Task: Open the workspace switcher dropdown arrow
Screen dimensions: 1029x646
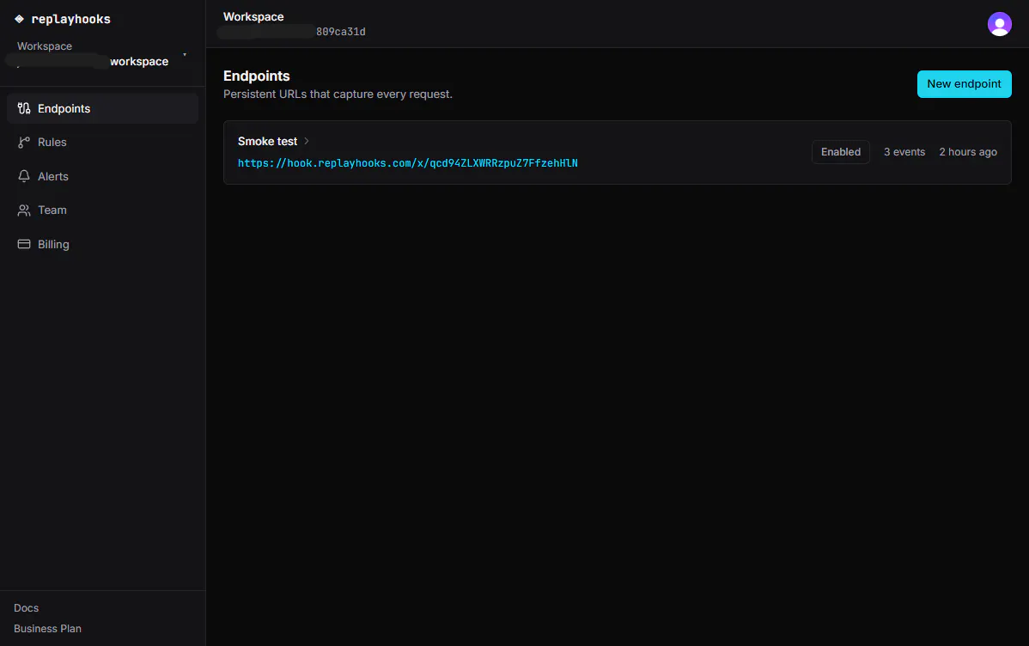Action: 185,55
